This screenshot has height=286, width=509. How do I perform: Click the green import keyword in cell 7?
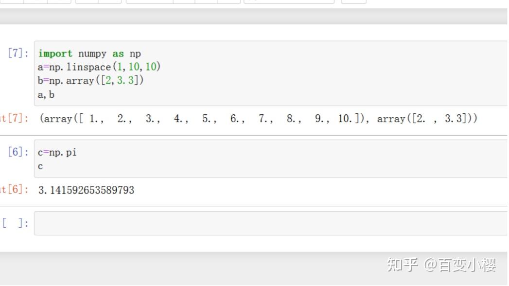(55, 54)
